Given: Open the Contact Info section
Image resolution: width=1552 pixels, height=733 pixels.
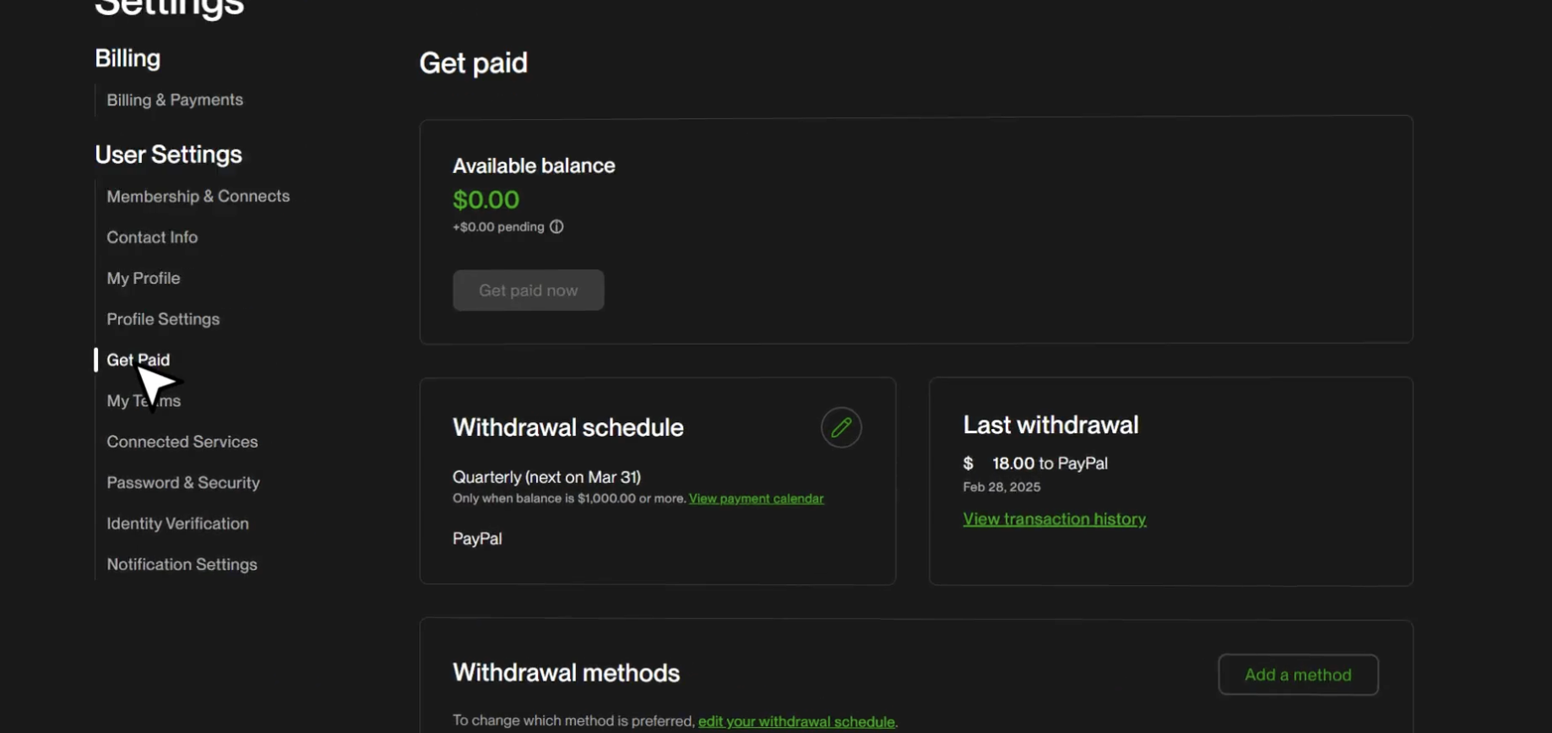Looking at the screenshot, I should 152,237.
